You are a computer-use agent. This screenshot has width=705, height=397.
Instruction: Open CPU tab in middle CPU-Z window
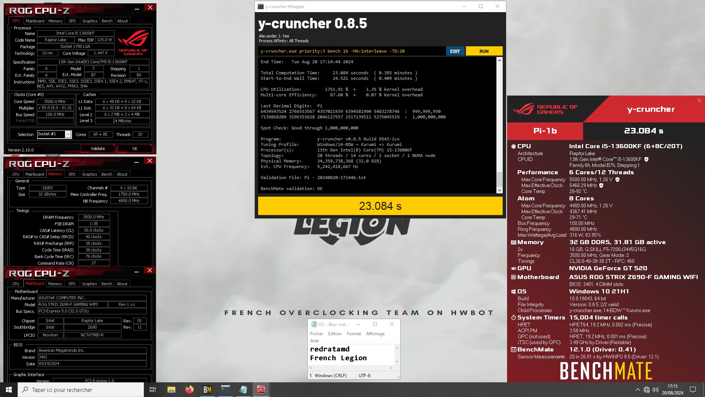pos(15,174)
